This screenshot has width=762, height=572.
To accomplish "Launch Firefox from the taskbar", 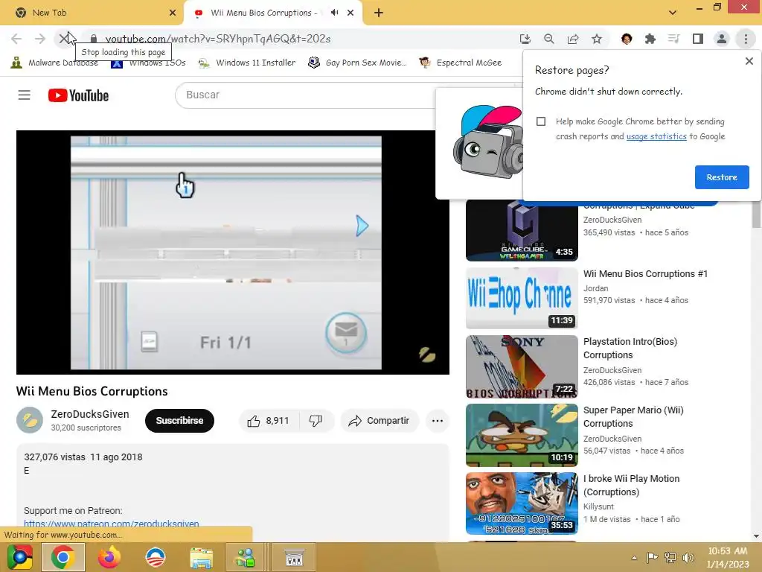I will coord(109,557).
